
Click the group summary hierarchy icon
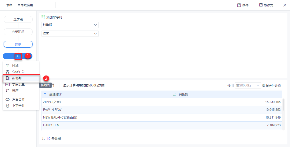click(x=8, y=72)
